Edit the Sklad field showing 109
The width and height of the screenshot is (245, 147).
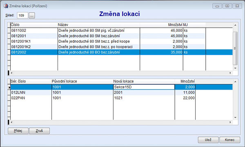(x=22, y=15)
